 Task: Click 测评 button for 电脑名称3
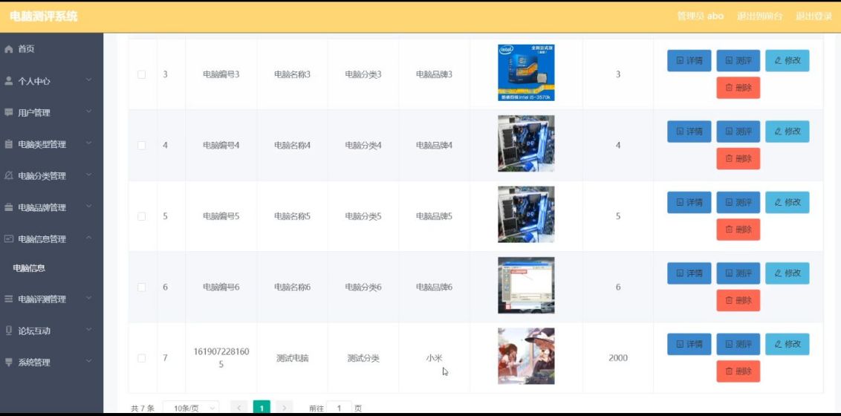[738, 61]
